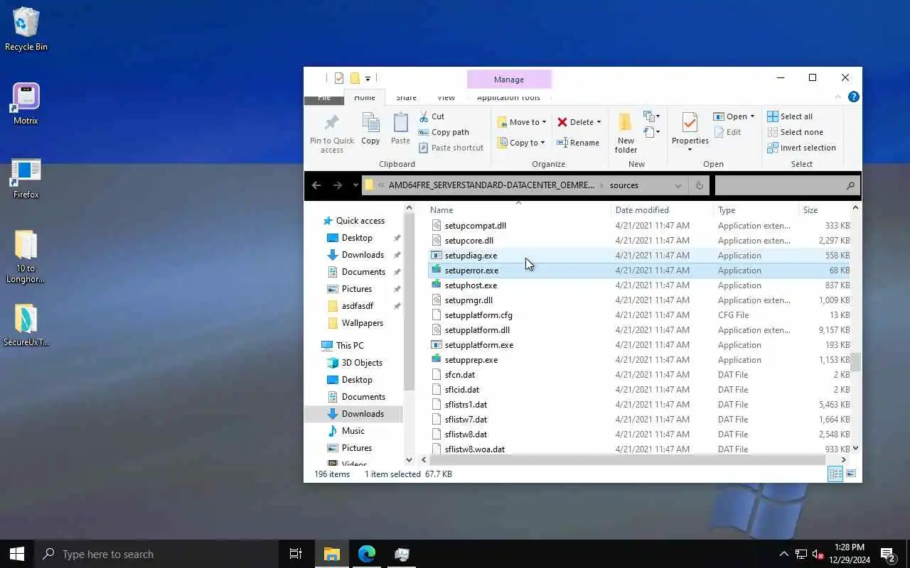The image size is (910, 568).
Task: Open Customize Quick Access Toolbar dropdown
Action: 368,78
